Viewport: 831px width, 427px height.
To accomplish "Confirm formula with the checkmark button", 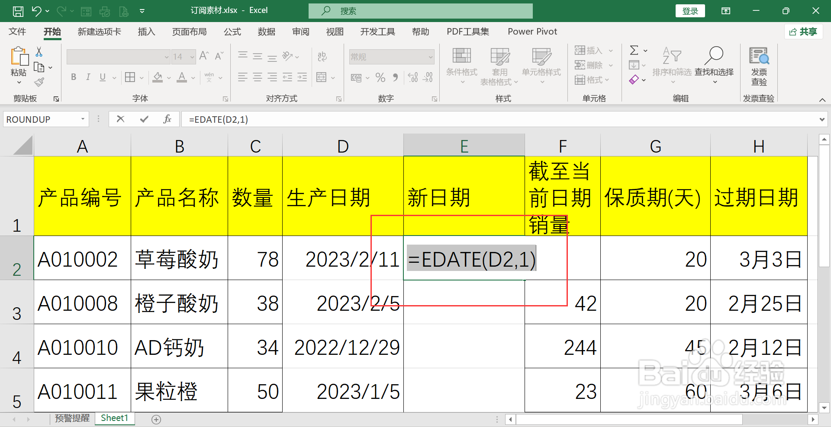I will coord(144,119).
